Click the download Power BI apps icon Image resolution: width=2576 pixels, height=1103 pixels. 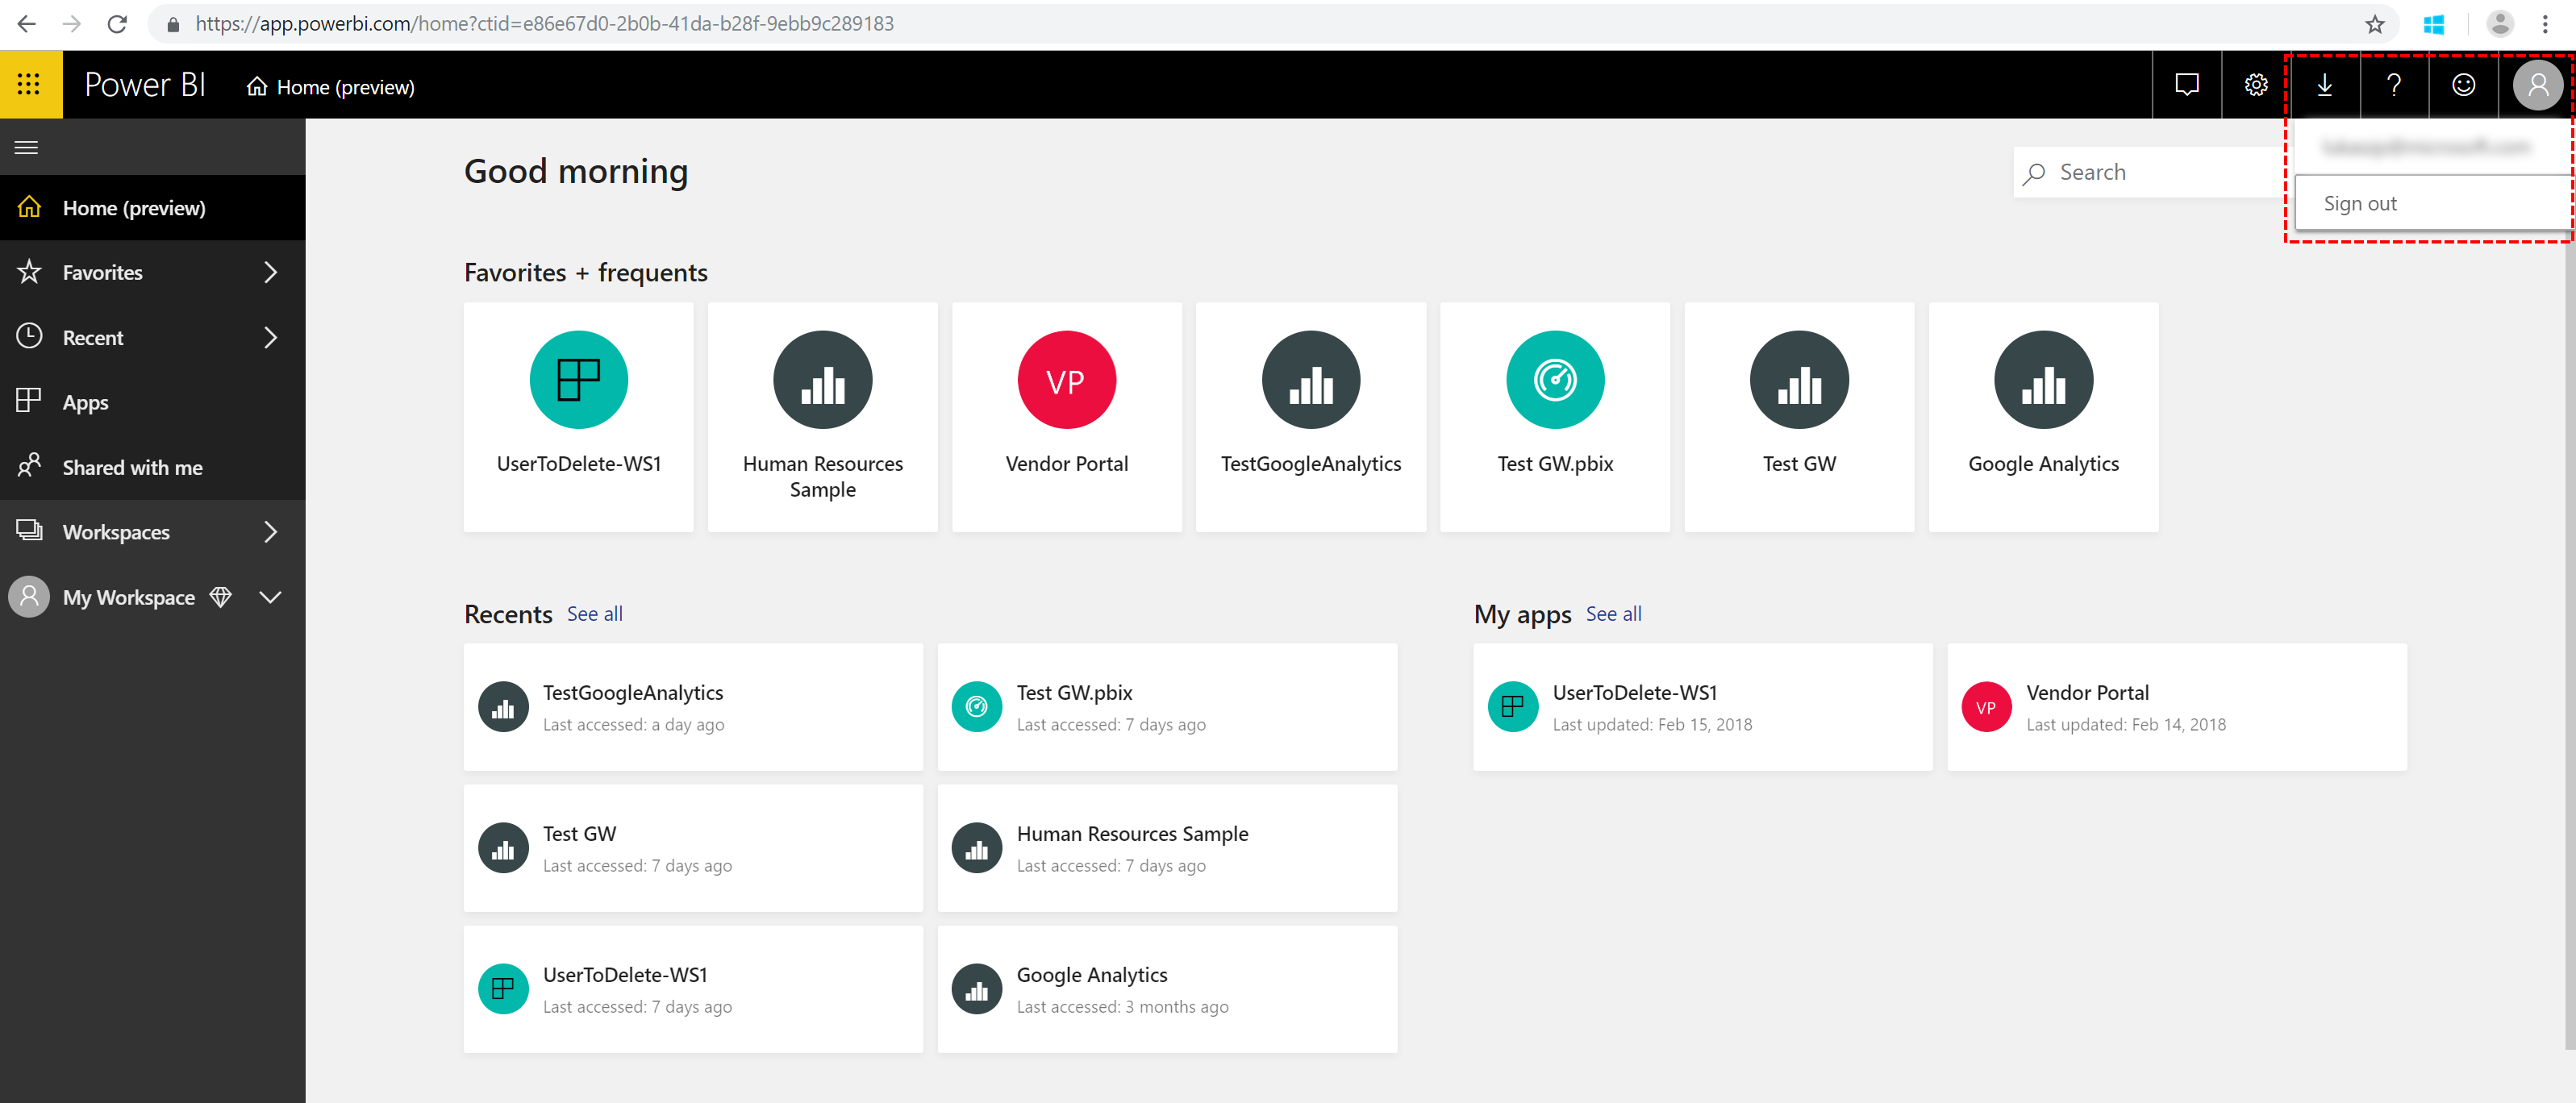pyautogui.click(x=2325, y=85)
